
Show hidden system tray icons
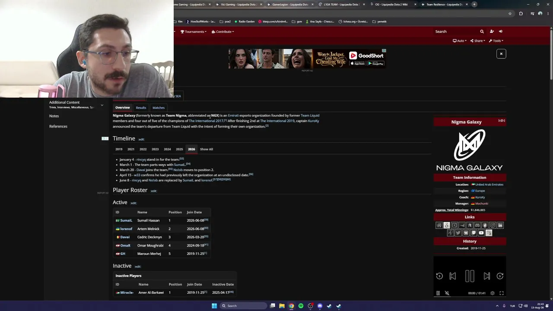click(x=496, y=306)
